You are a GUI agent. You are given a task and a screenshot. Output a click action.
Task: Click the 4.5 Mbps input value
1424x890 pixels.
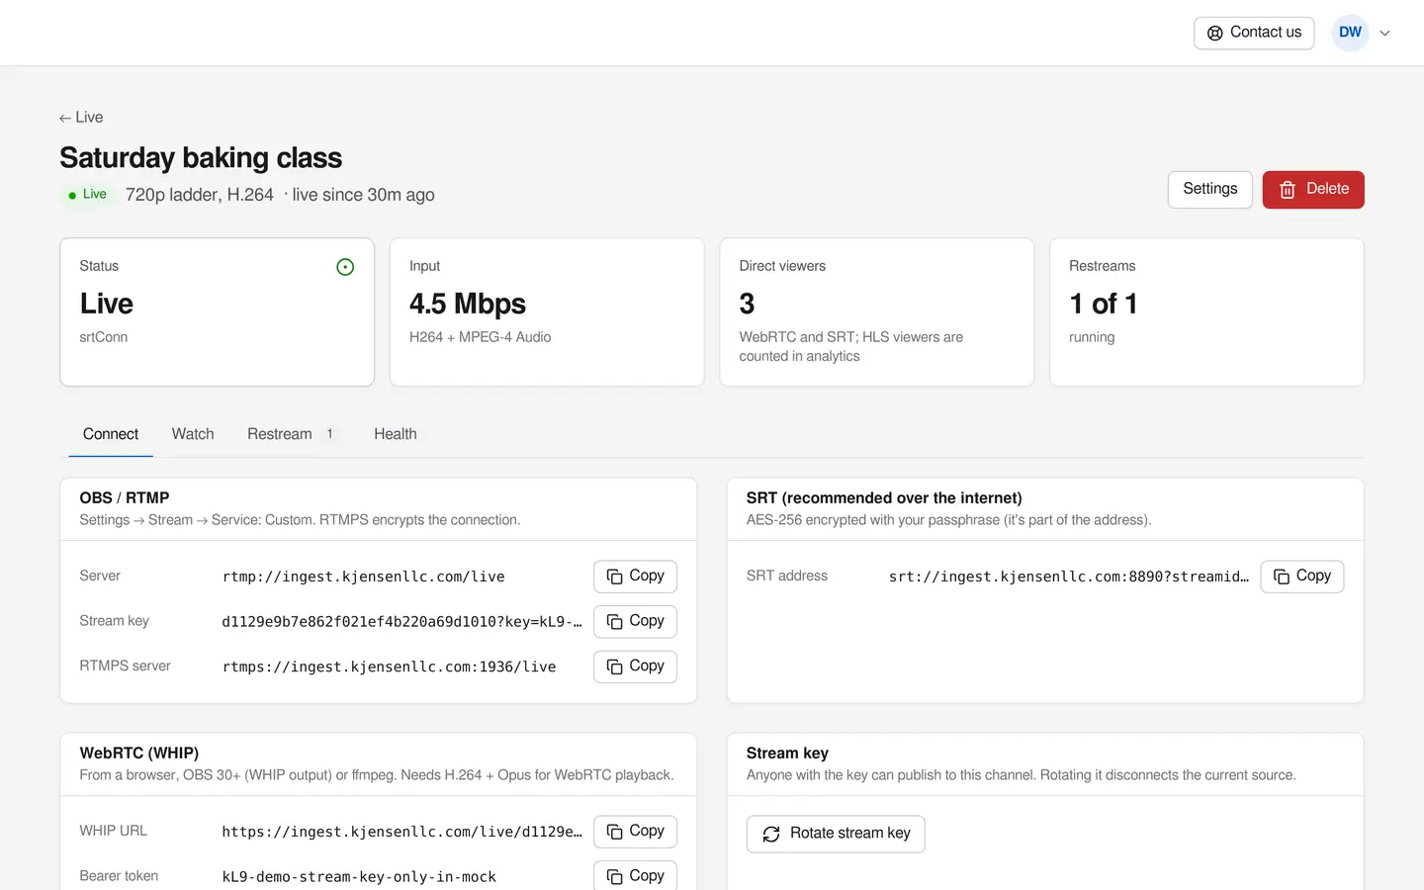(468, 304)
